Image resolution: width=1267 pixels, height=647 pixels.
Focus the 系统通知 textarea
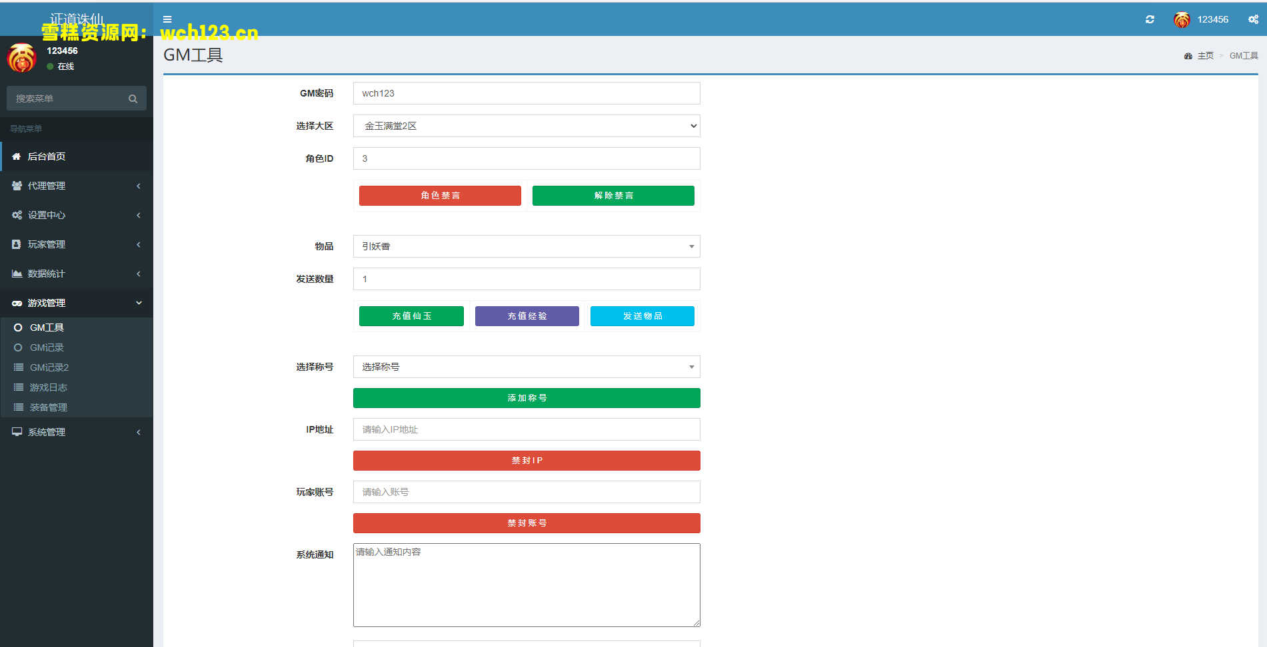point(527,585)
